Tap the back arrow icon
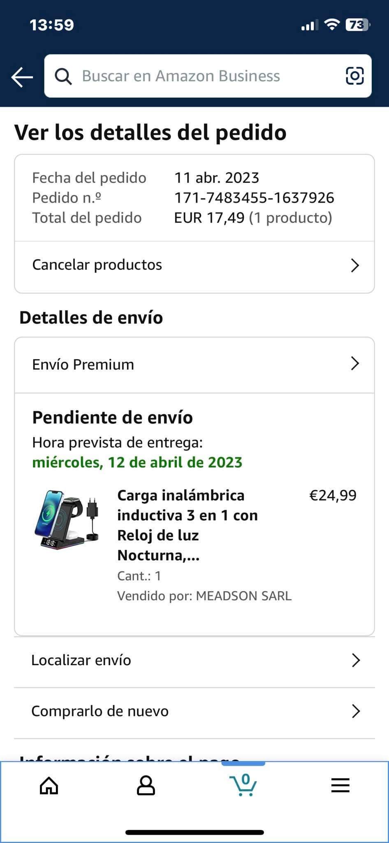 (x=22, y=77)
